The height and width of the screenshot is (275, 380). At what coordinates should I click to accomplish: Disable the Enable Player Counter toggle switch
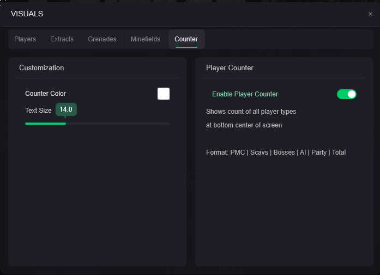346,94
